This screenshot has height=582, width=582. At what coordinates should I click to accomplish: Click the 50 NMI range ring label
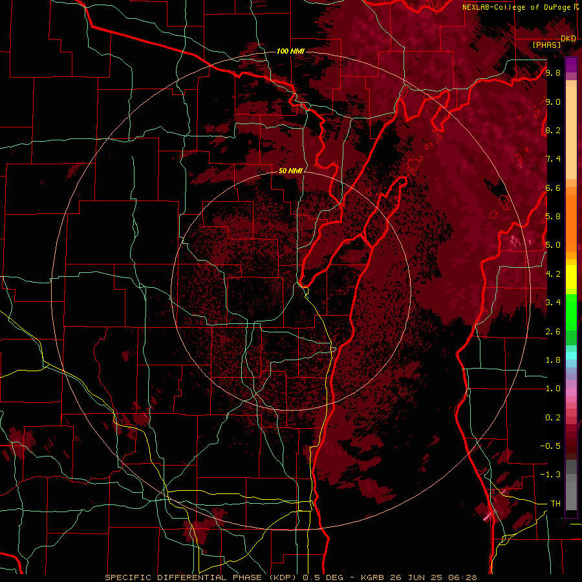(x=290, y=171)
